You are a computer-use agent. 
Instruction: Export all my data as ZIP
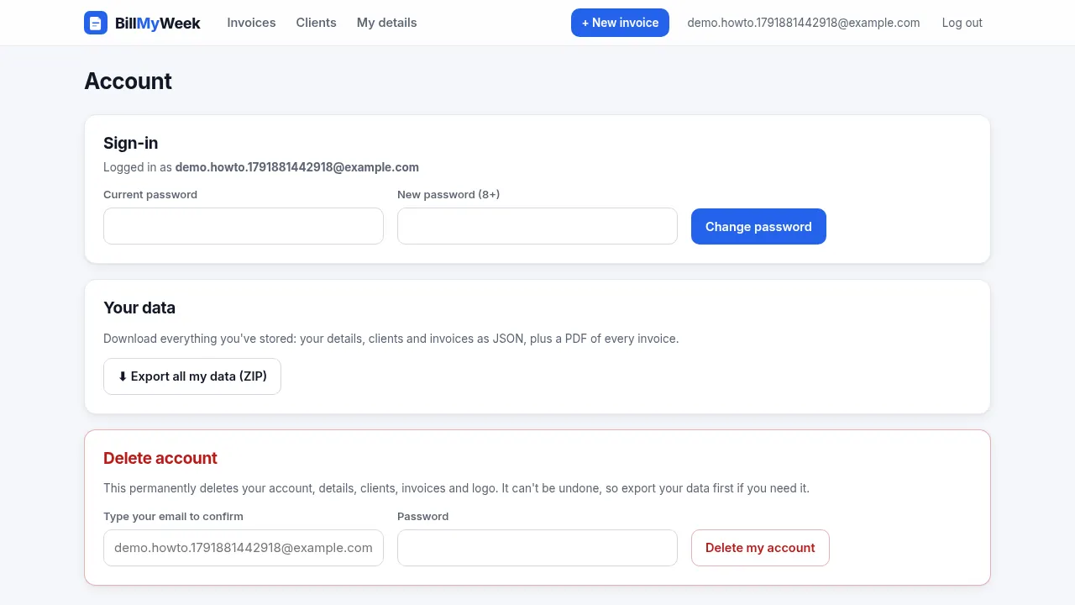[192, 376]
